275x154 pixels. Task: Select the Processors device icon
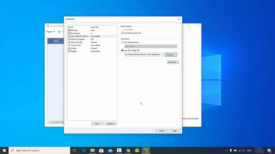pos(69,33)
